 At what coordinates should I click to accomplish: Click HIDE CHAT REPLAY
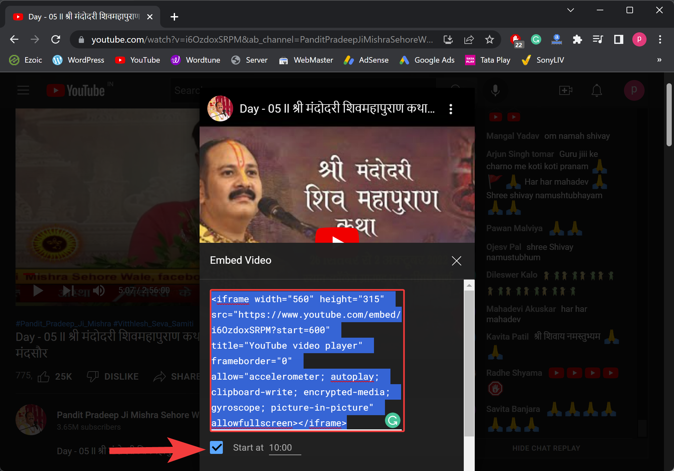[x=546, y=448]
